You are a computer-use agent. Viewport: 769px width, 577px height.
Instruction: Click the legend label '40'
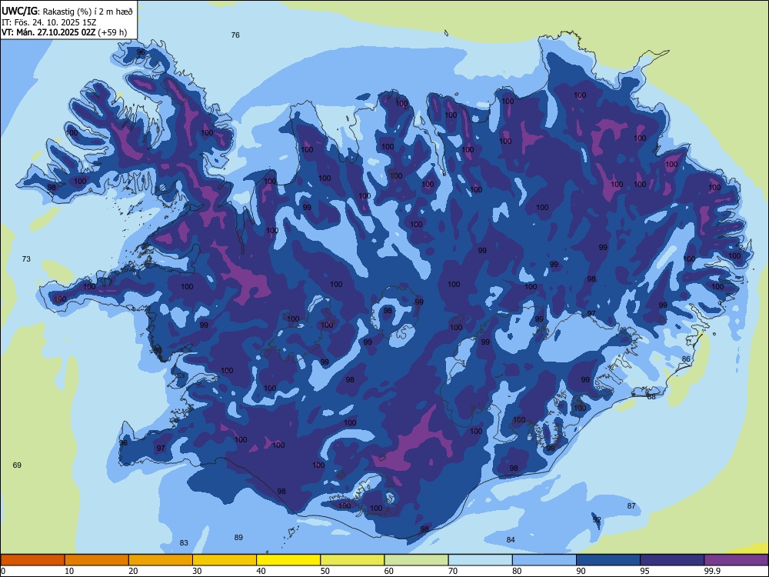[x=261, y=571]
